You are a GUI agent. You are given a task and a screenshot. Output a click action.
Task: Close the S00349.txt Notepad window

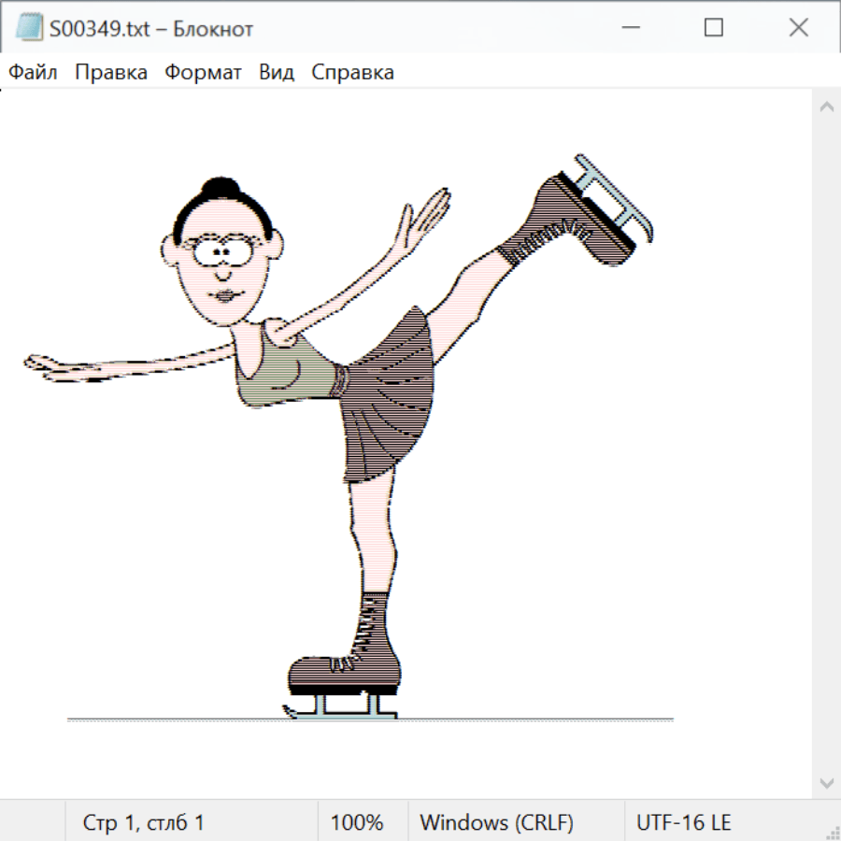[x=798, y=28]
